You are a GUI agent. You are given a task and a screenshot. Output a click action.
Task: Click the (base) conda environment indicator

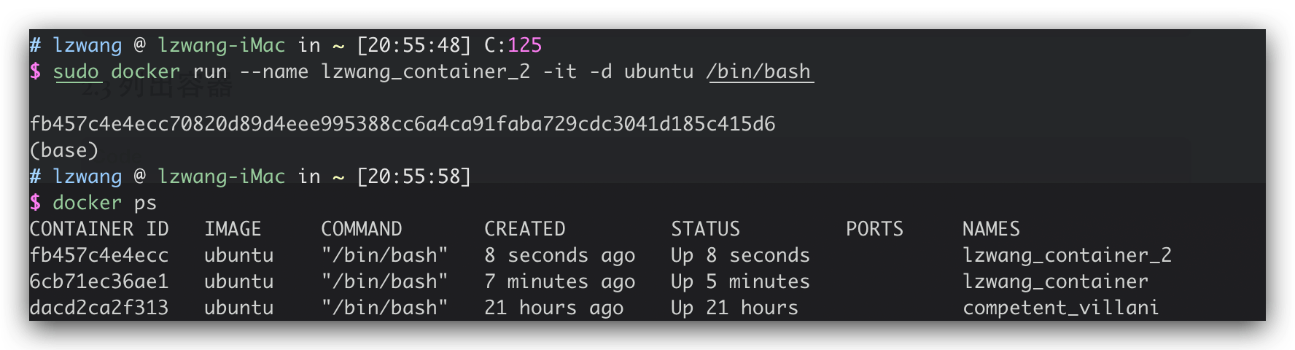pyautogui.click(x=64, y=150)
